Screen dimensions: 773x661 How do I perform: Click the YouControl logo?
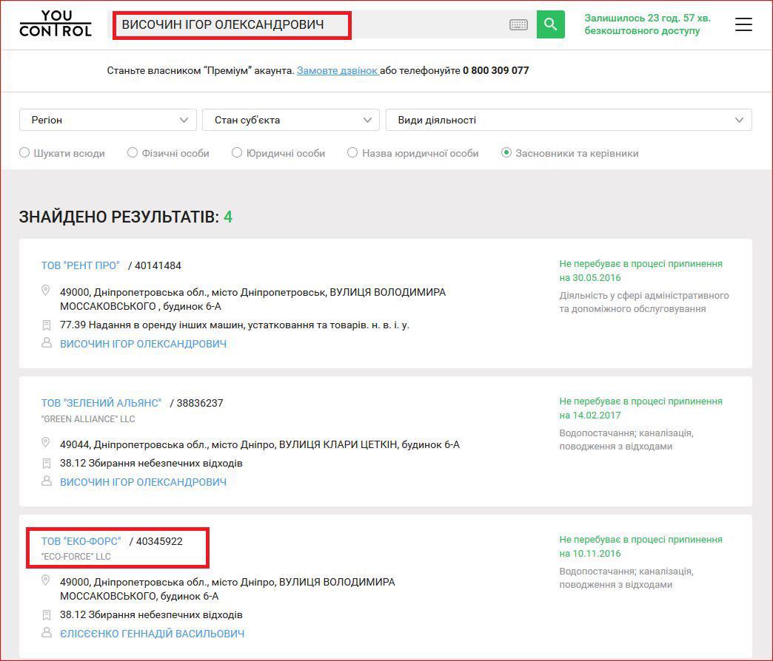click(x=56, y=24)
